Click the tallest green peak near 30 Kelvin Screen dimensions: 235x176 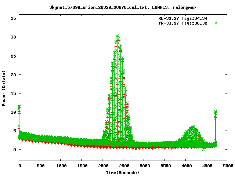coord(117,36)
